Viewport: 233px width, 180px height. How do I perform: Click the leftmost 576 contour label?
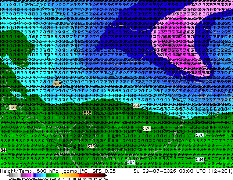tap(13, 107)
